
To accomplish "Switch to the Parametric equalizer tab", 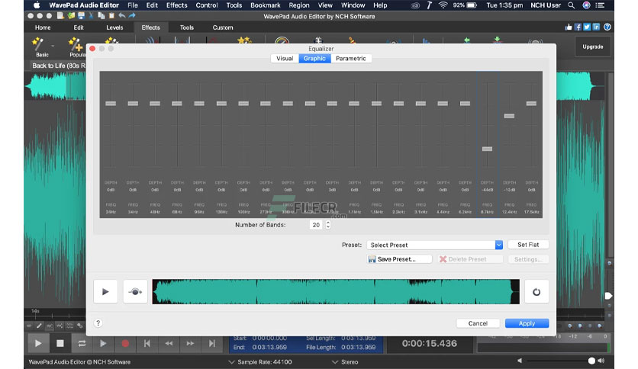I will [x=351, y=59].
